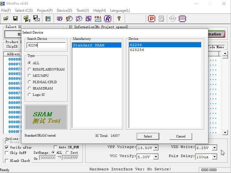Open the Help(H) menu
Viewport: 231px width, 173px height.
pos(100,11)
